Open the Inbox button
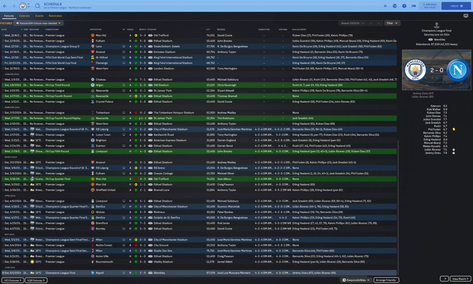The image size is (473, 284). [x=456, y=6]
